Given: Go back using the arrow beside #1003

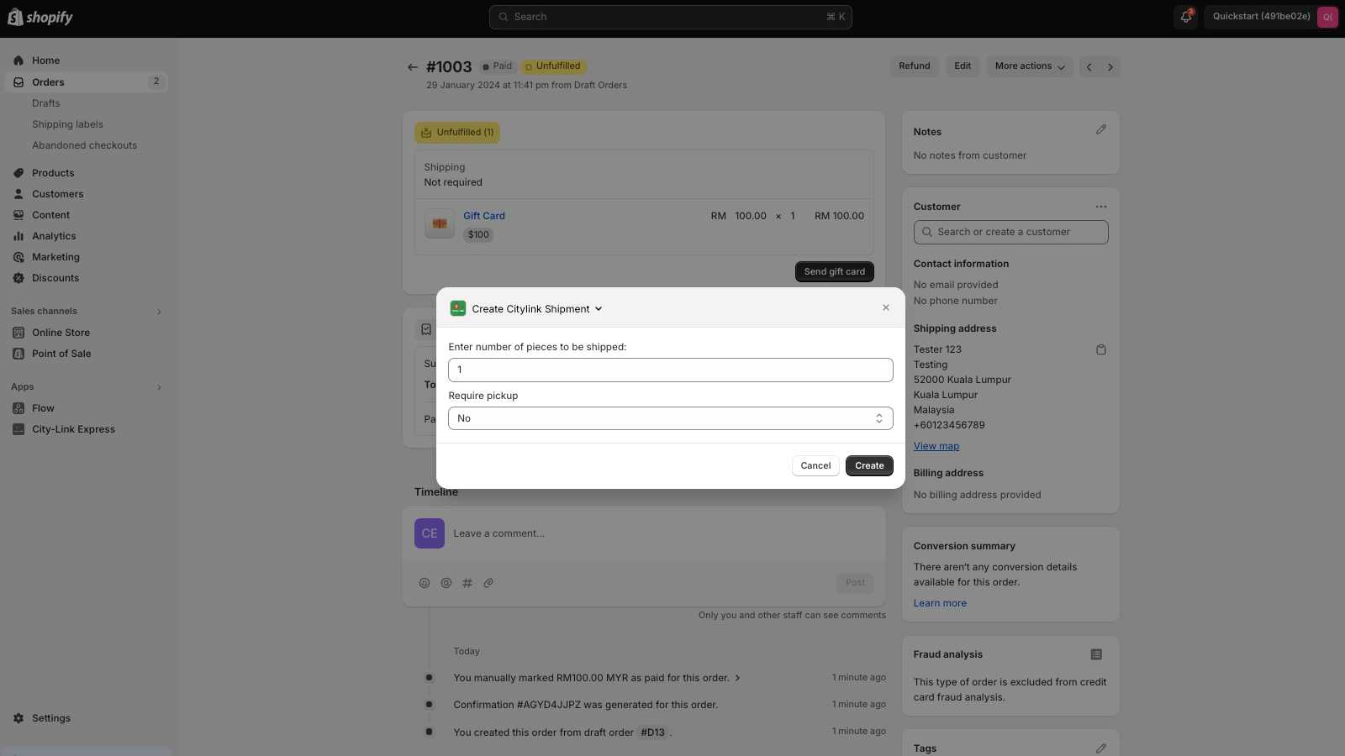Looking at the screenshot, I should [412, 67].
